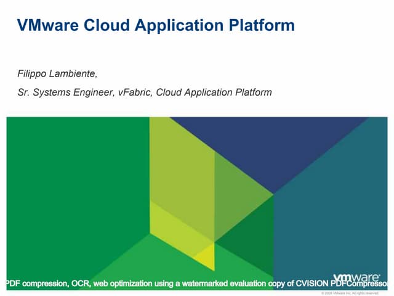Click the CVISION PDFCompressor watermark text

click(345, 283)
